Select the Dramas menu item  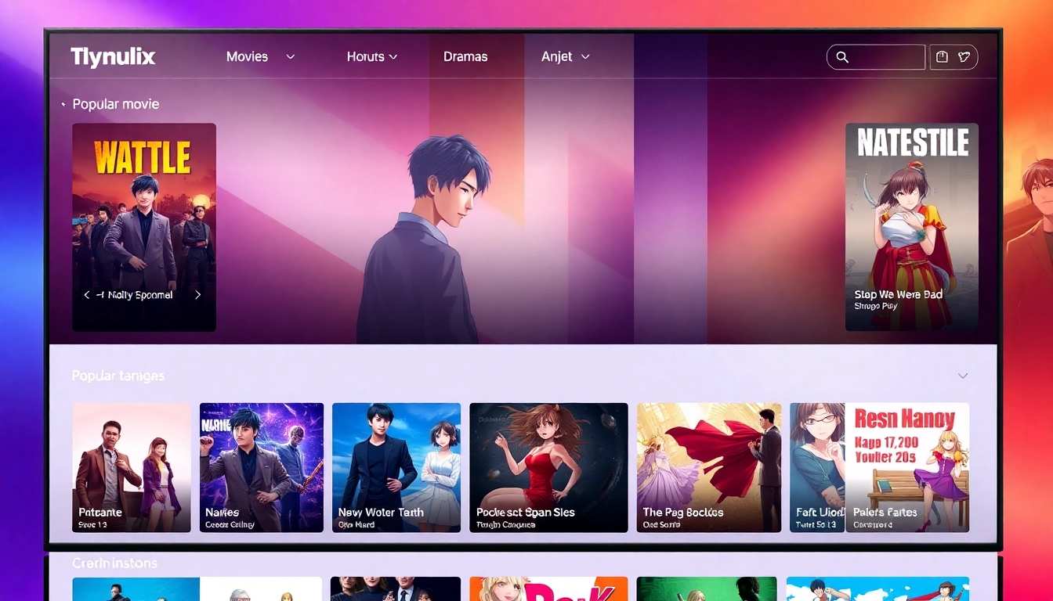(x=465, y=57)
